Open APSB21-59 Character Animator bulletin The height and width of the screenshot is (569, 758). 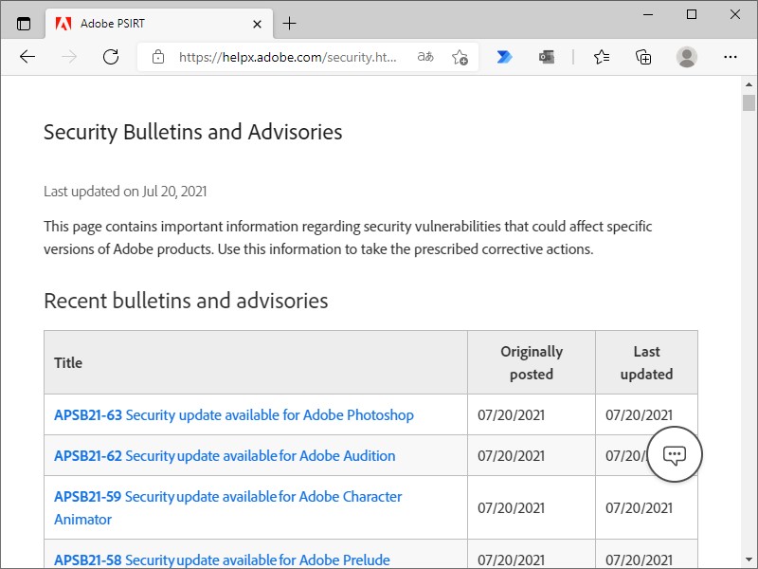[225, 497]
